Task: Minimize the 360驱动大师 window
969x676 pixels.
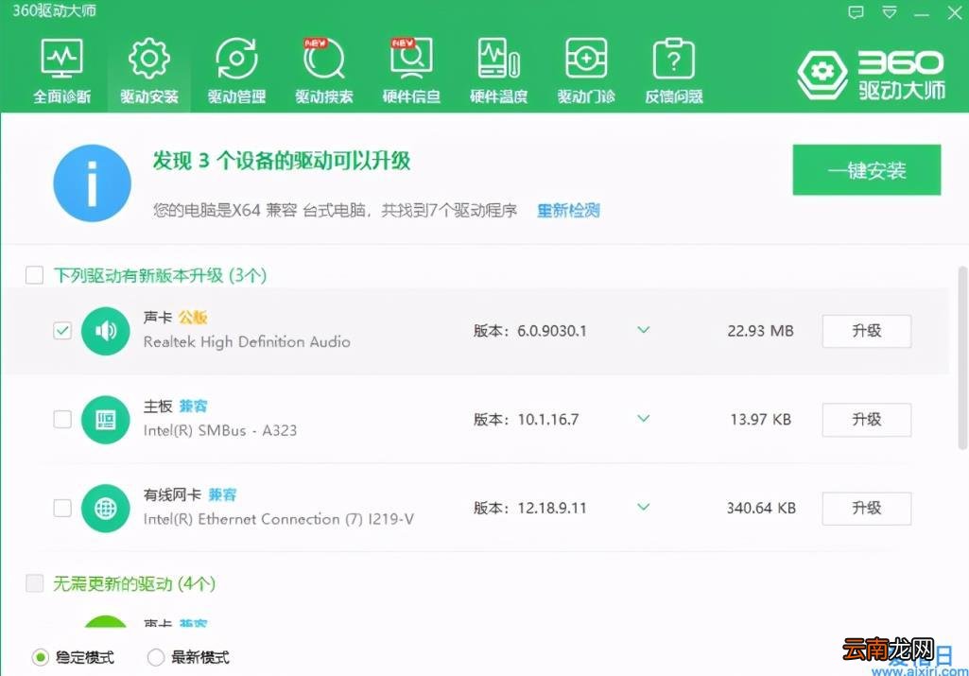Action: 922,13
